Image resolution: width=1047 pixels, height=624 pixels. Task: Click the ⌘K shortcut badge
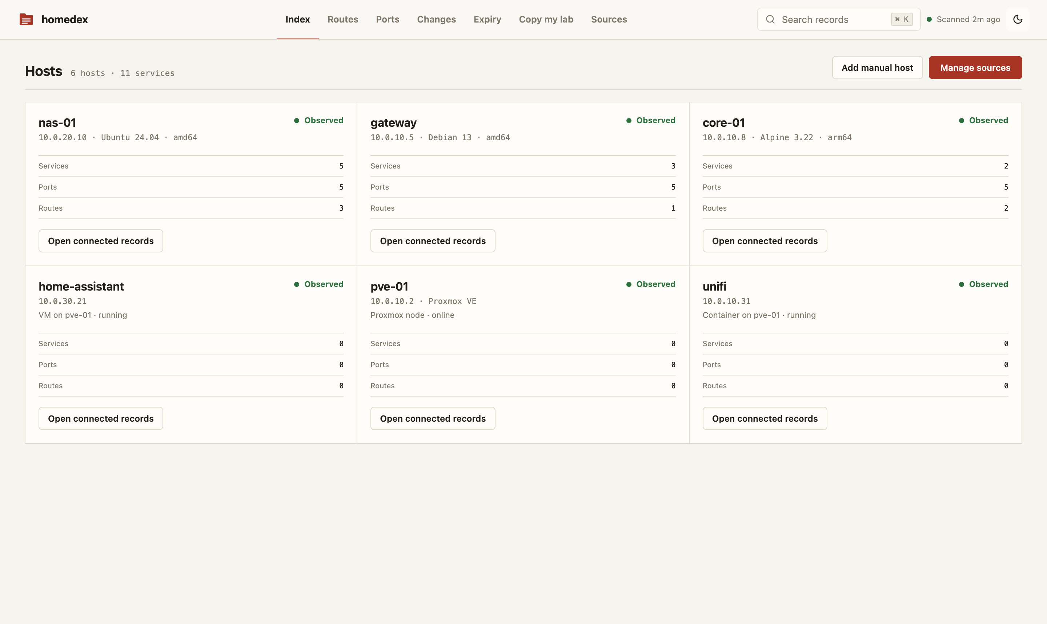pos(901,19)
